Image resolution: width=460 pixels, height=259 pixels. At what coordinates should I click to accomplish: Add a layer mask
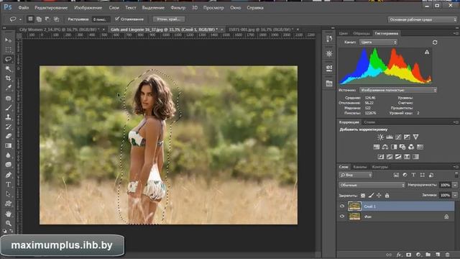(409, 255)
